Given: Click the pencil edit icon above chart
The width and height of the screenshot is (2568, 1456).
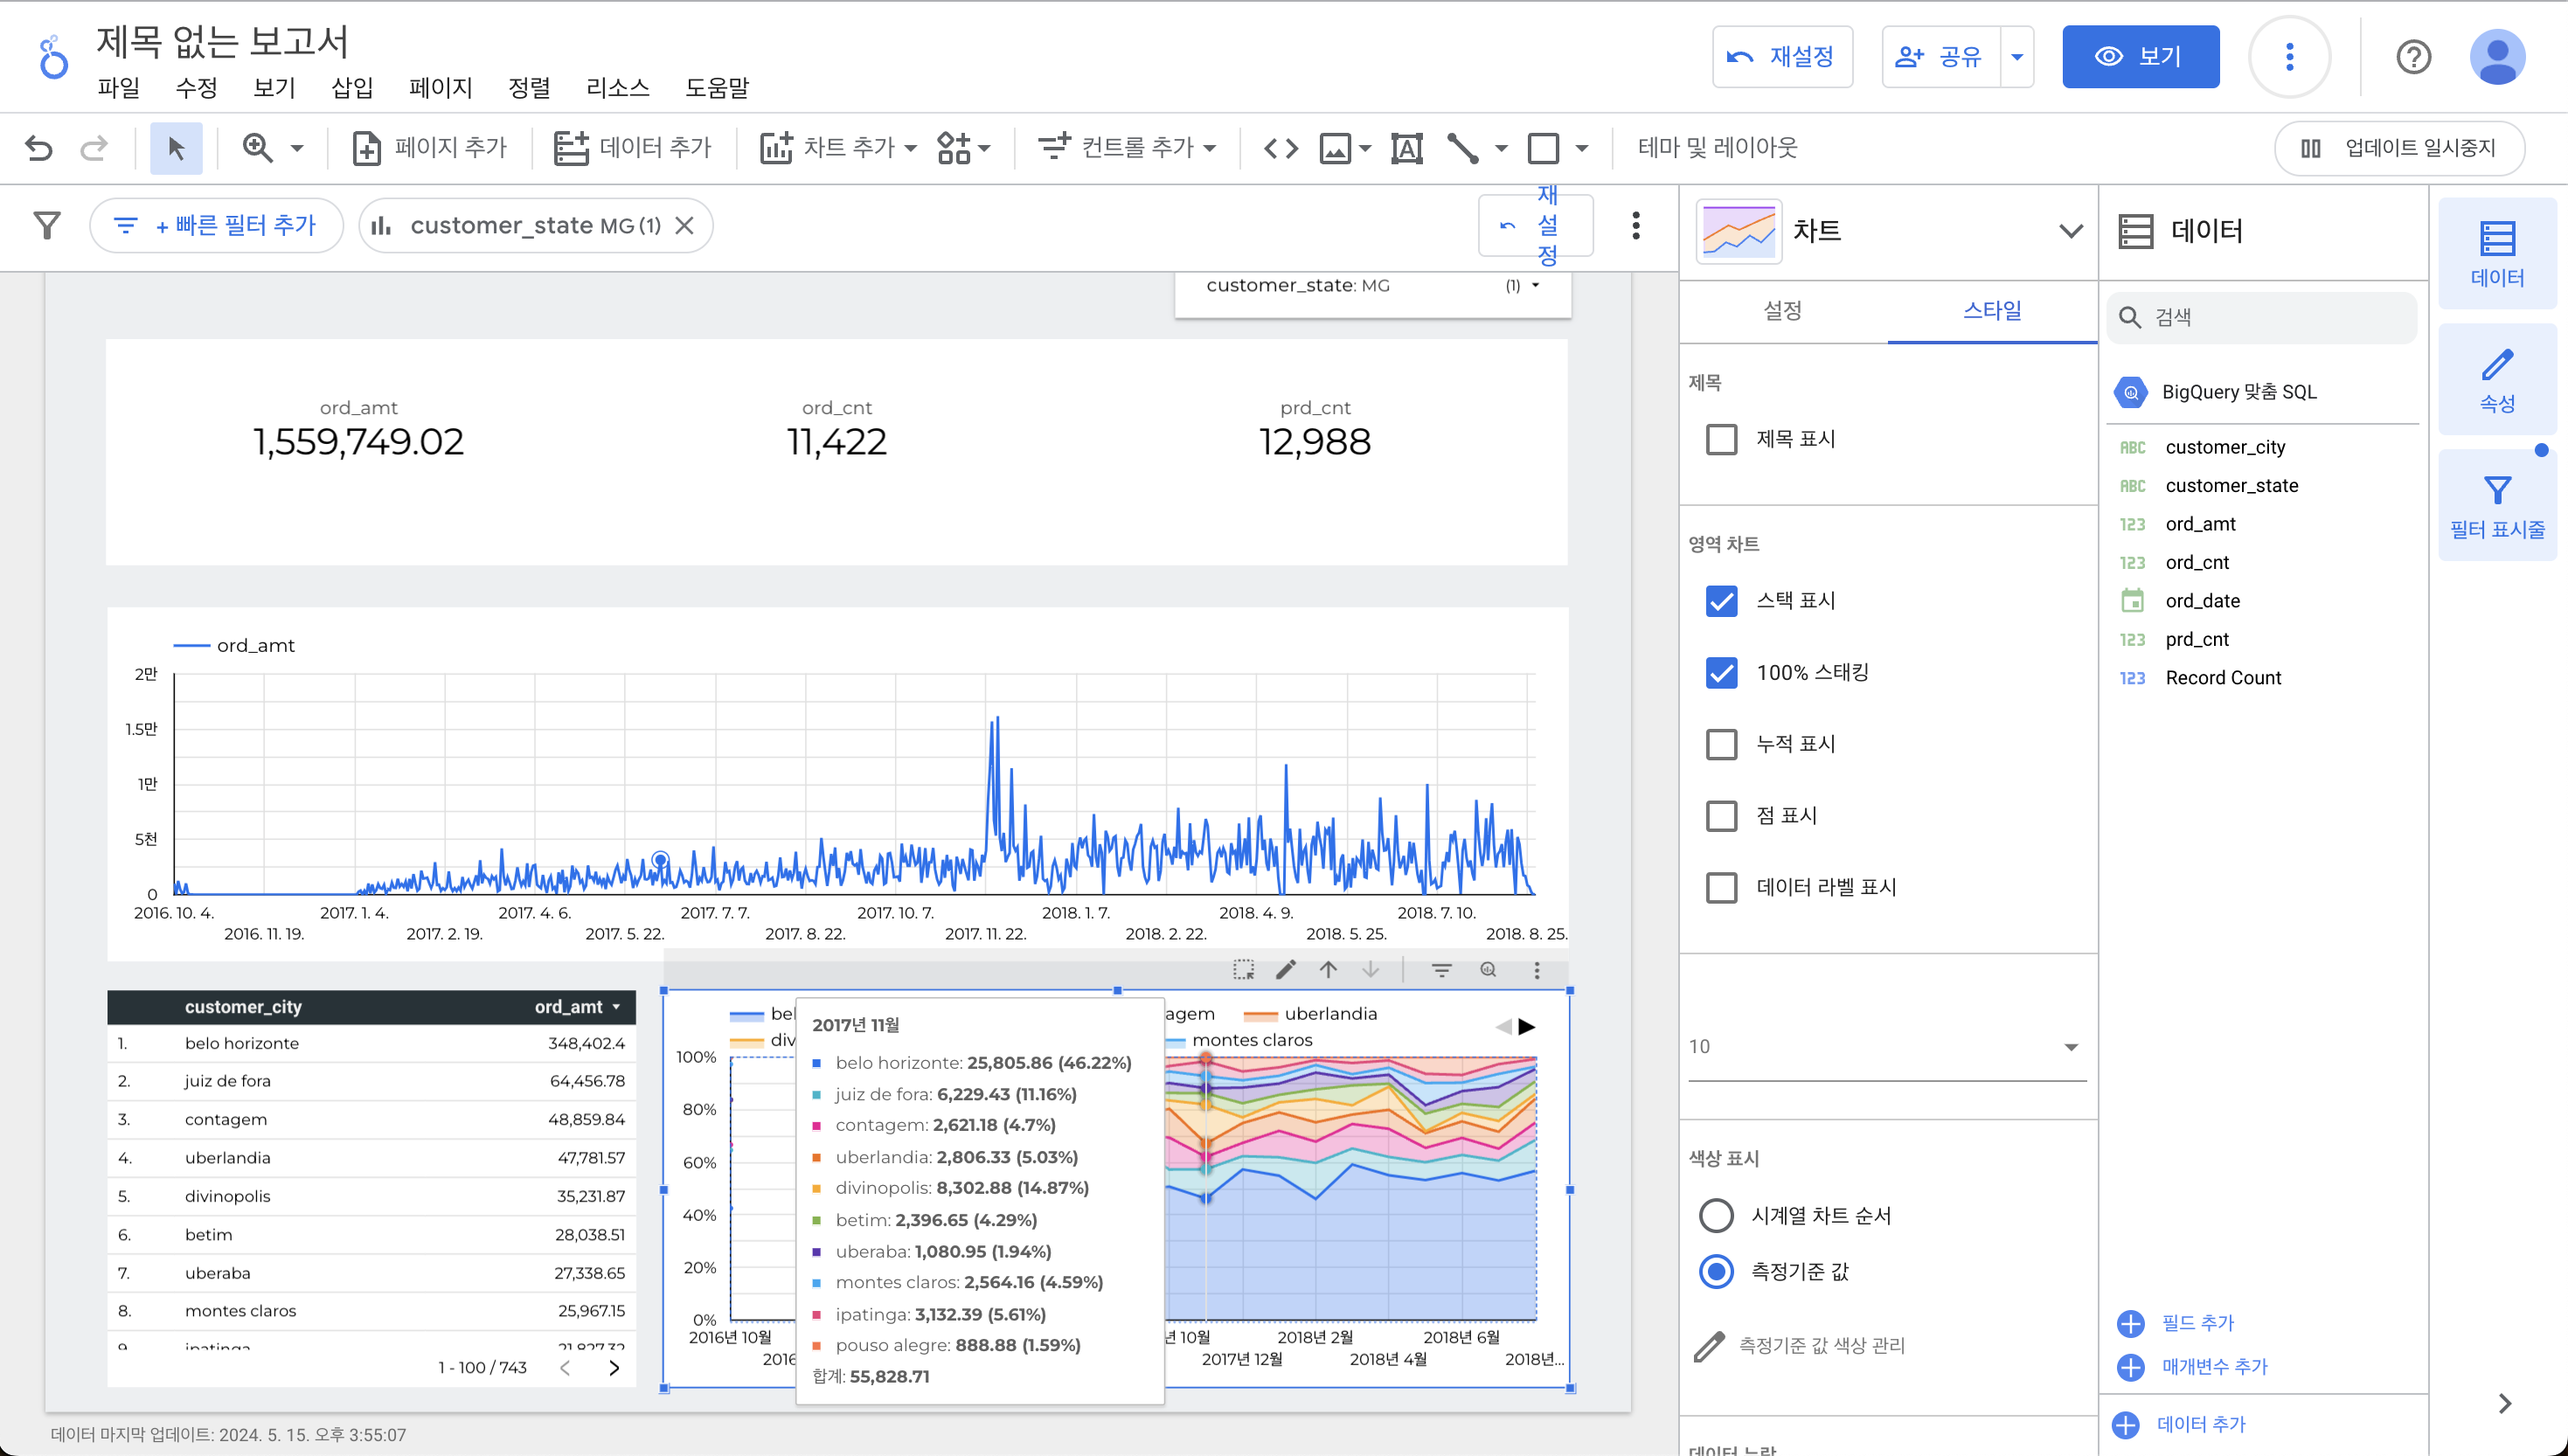Looking at the screenshot, I should click(1286, 969).
